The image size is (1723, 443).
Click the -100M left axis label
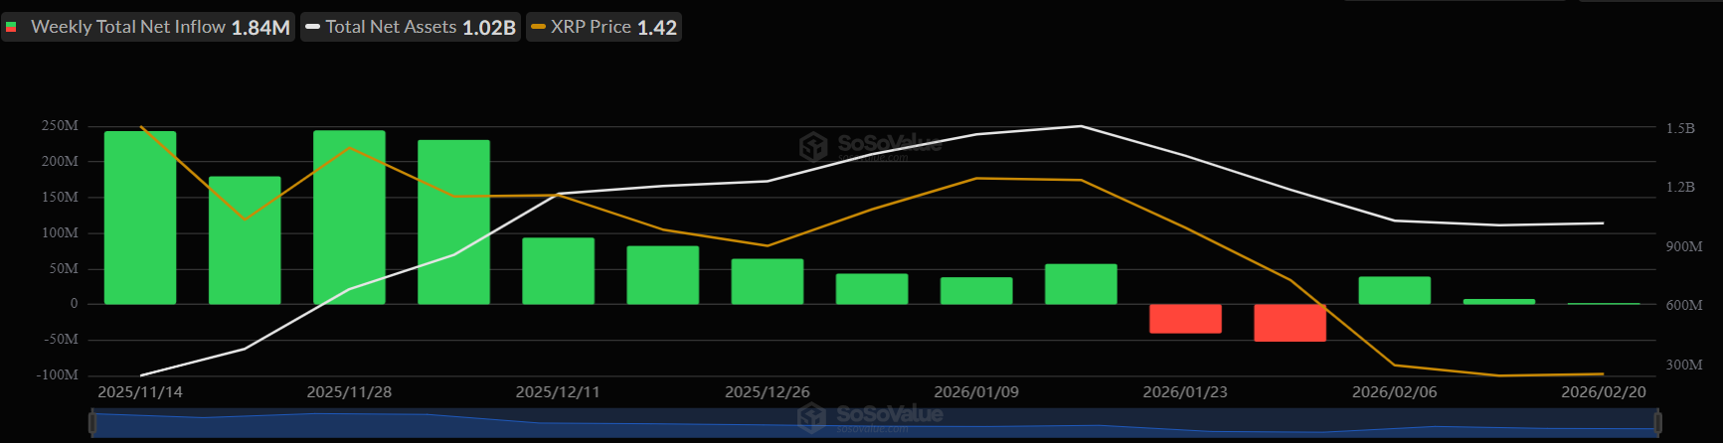tap(57, 375)
